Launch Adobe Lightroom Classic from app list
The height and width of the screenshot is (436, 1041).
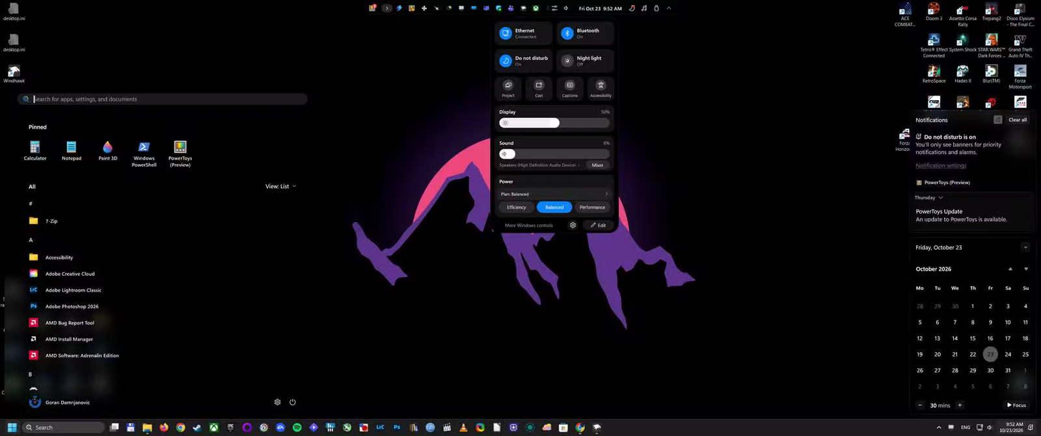tap(66, 290)
